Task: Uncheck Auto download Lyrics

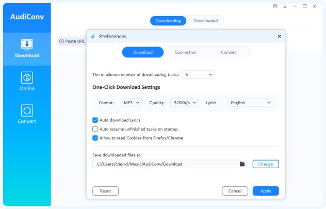Action: (95, 120)
